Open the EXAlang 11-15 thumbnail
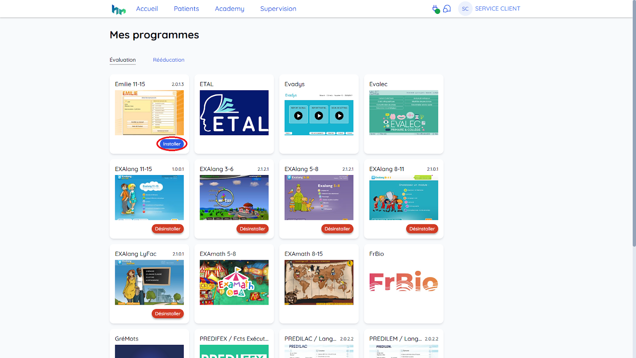 click(149, 198)
